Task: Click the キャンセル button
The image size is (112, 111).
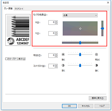Action: pos(86,106)
